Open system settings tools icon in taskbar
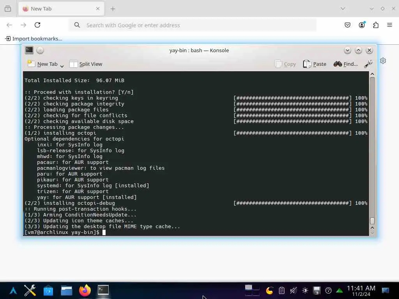The image size is (399, 299). coord(30,290)
